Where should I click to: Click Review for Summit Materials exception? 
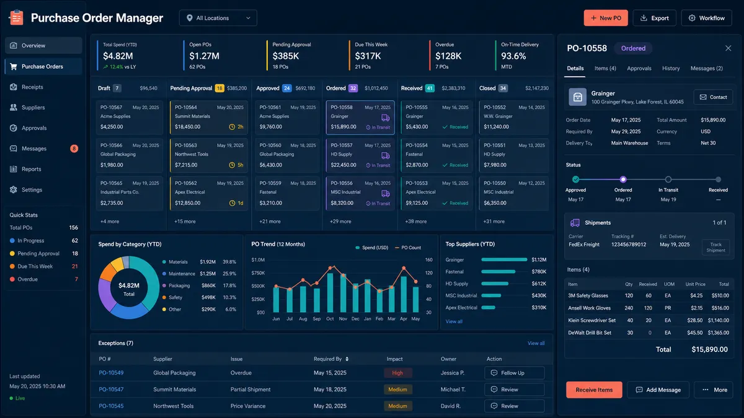click(x=515, y=390)
